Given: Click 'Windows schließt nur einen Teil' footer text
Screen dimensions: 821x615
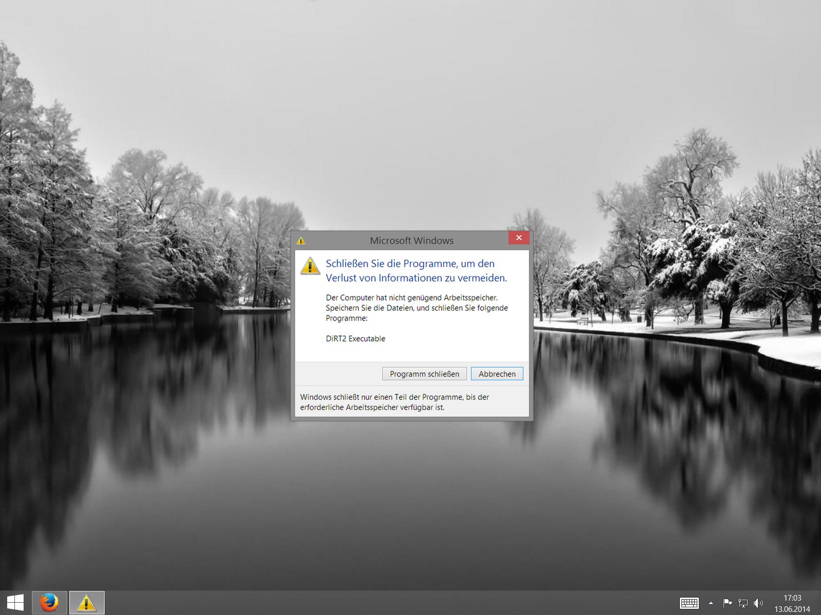Looking at the screenshot, I should click(x=394, y=402).
